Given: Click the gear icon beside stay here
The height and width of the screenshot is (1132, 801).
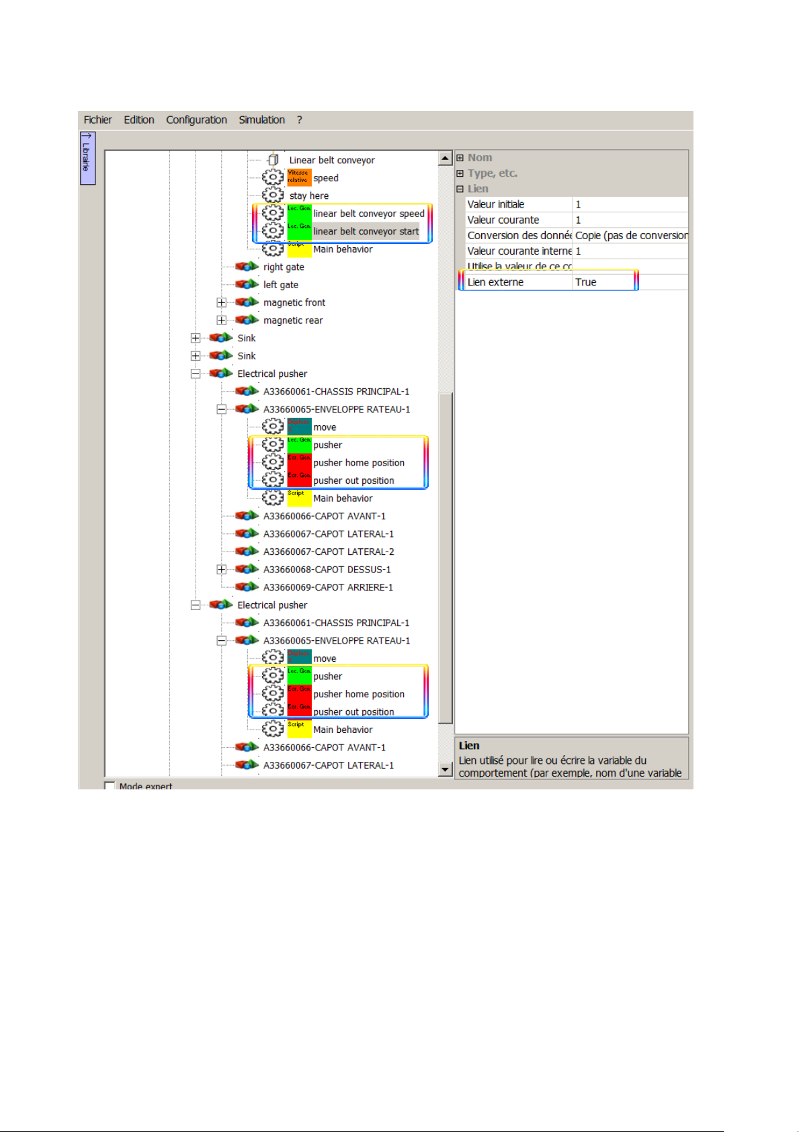Looking at the screenshot, I should [x=273, y=195].
